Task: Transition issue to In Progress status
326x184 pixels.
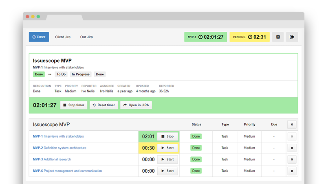Action: click(81, 74)
